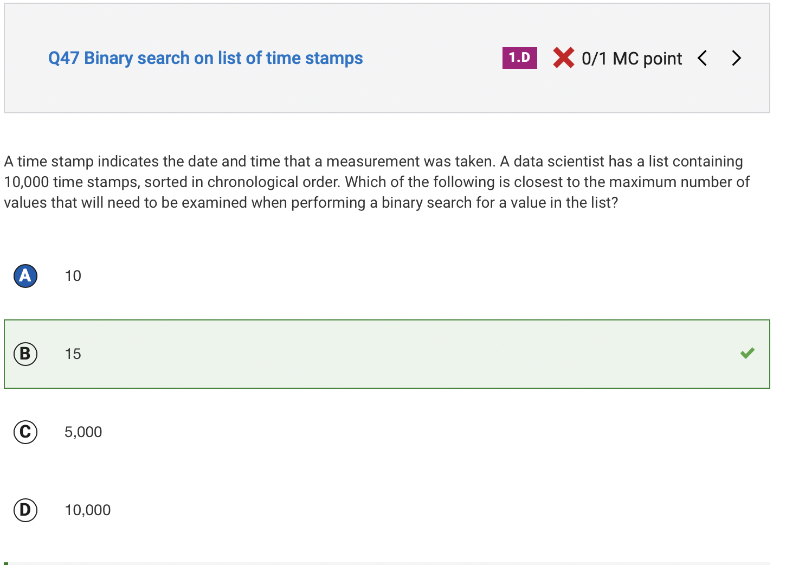
Task: Click the question prompt paragraph
Action: click(x=377, y=182)
